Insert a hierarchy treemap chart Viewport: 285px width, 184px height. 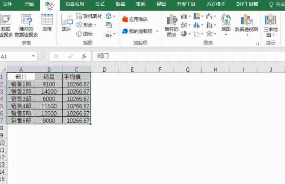tap(197, 16)
